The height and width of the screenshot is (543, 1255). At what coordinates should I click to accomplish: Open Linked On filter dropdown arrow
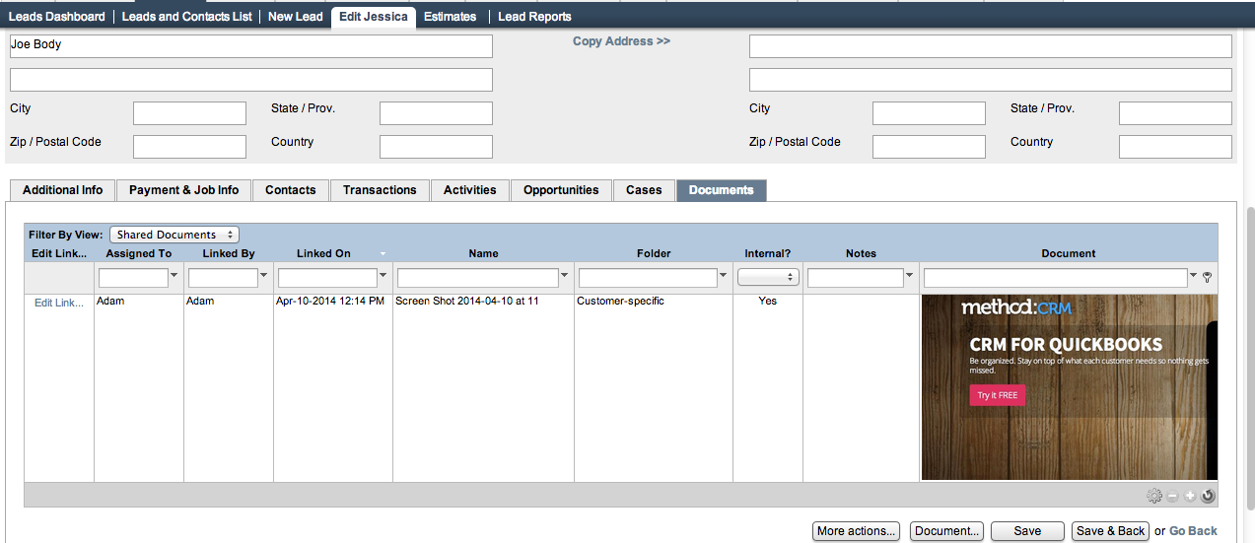click(x=383, y=277)
